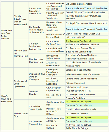
Task: Click Armani vom Traumland Woblitz-See
Action: (x=35, y=11)
